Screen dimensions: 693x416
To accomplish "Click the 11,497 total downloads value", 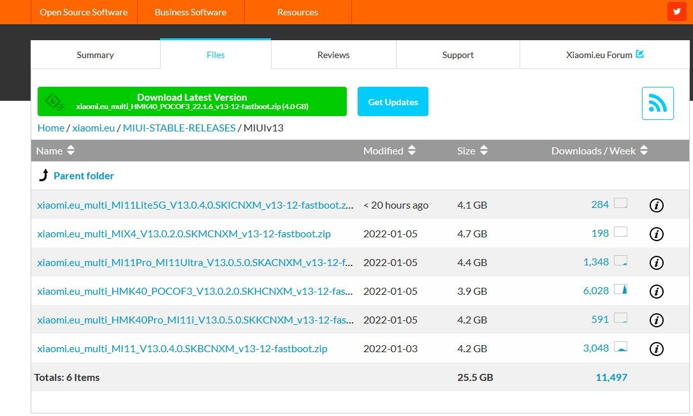I will pyautogui.click(x=611, y=378).
